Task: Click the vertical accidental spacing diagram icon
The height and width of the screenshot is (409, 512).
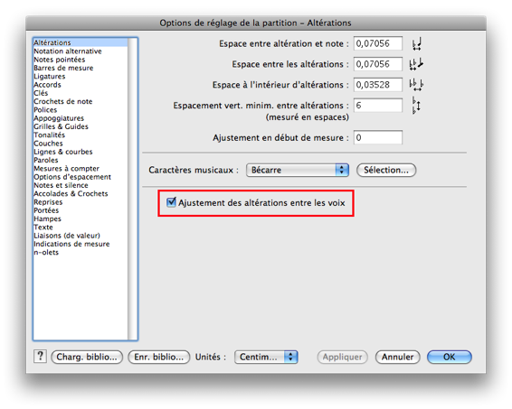Action: [416, 106]
